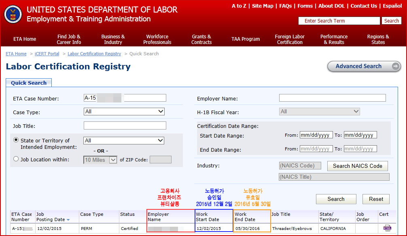Open the Foreign Labor Certification menu

pos(290,39)
